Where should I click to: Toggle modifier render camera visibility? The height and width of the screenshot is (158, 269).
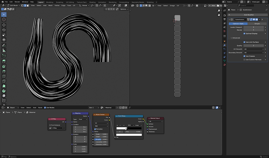click(257, 20)
